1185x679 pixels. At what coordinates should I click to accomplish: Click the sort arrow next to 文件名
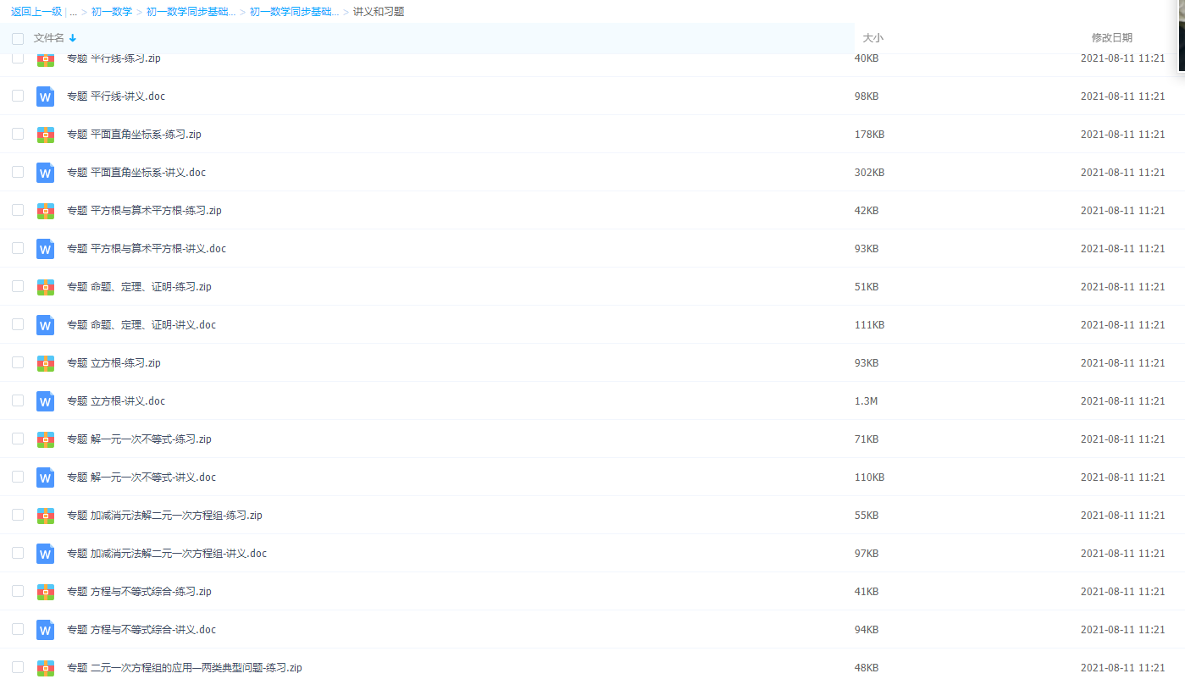(x=73, y=38)
